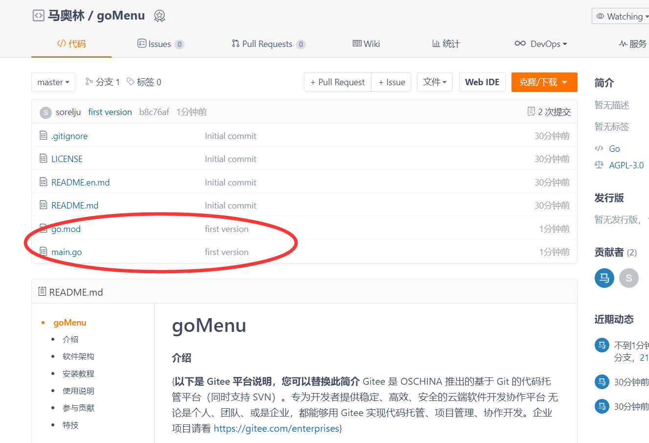The image size is (649, 443).
Task: Switch to the 代码 tab
Action: [x=71, y=44]
